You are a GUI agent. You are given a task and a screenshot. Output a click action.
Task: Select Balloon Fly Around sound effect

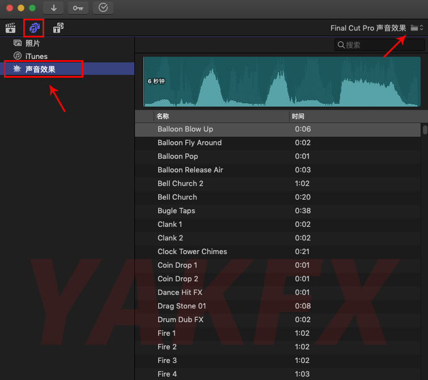[278, 143]
